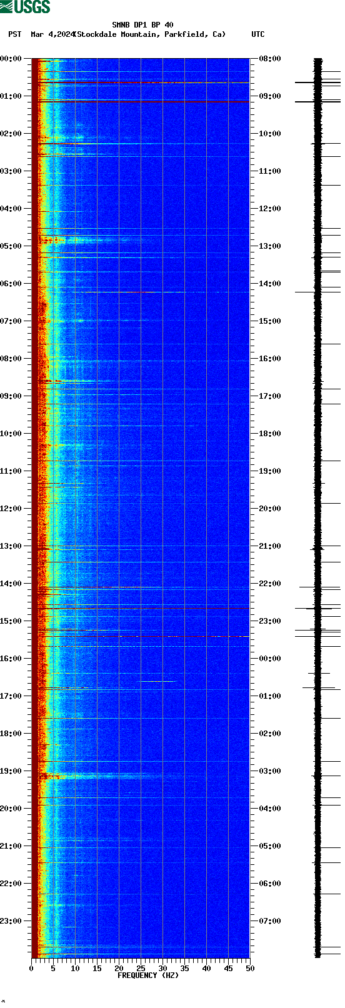Click the frequency axis tick label 20
The image size is (345, 1008).
(x=119, y=969)
